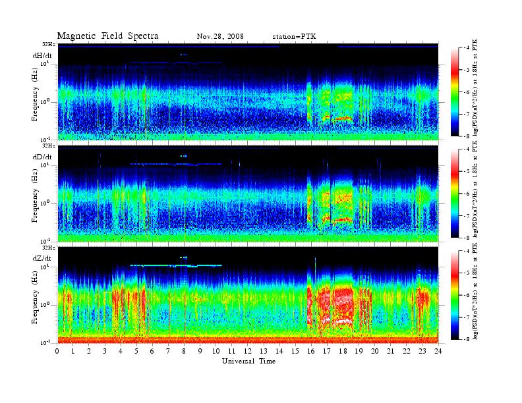Screen dimensions: 522x403
Task: Click the "-6" tick on the dD/dt color bar
Action: pyautogui.click(x=467, y=194)
